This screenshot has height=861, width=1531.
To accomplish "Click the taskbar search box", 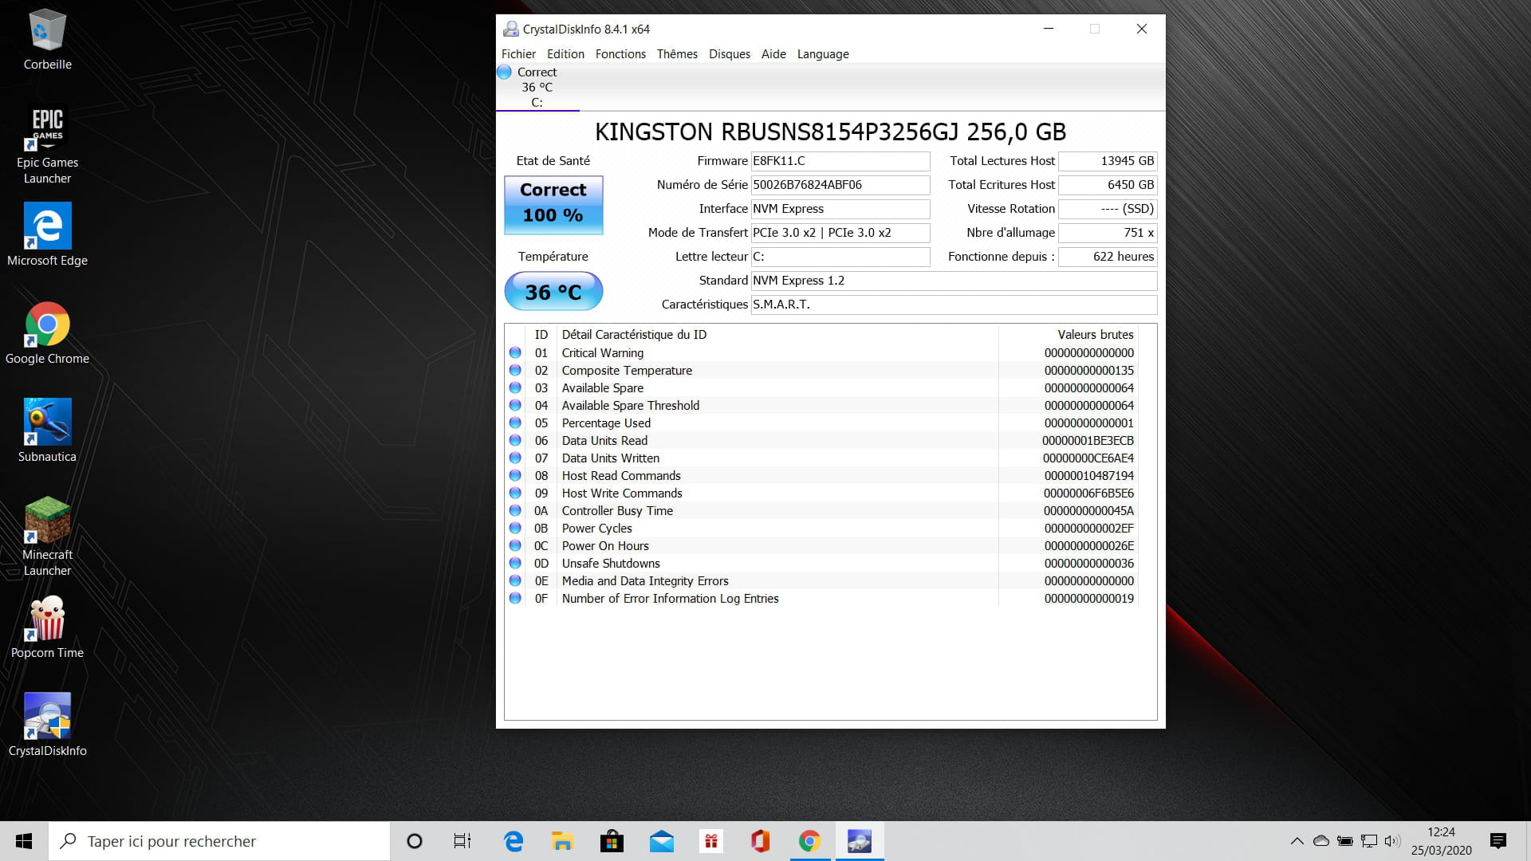I will coord(219,841).
